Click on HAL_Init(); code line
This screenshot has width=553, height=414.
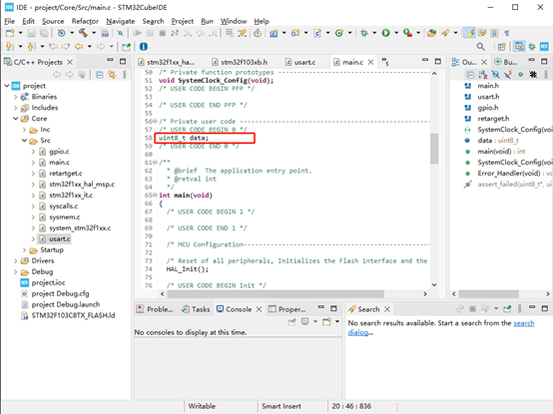188,269
